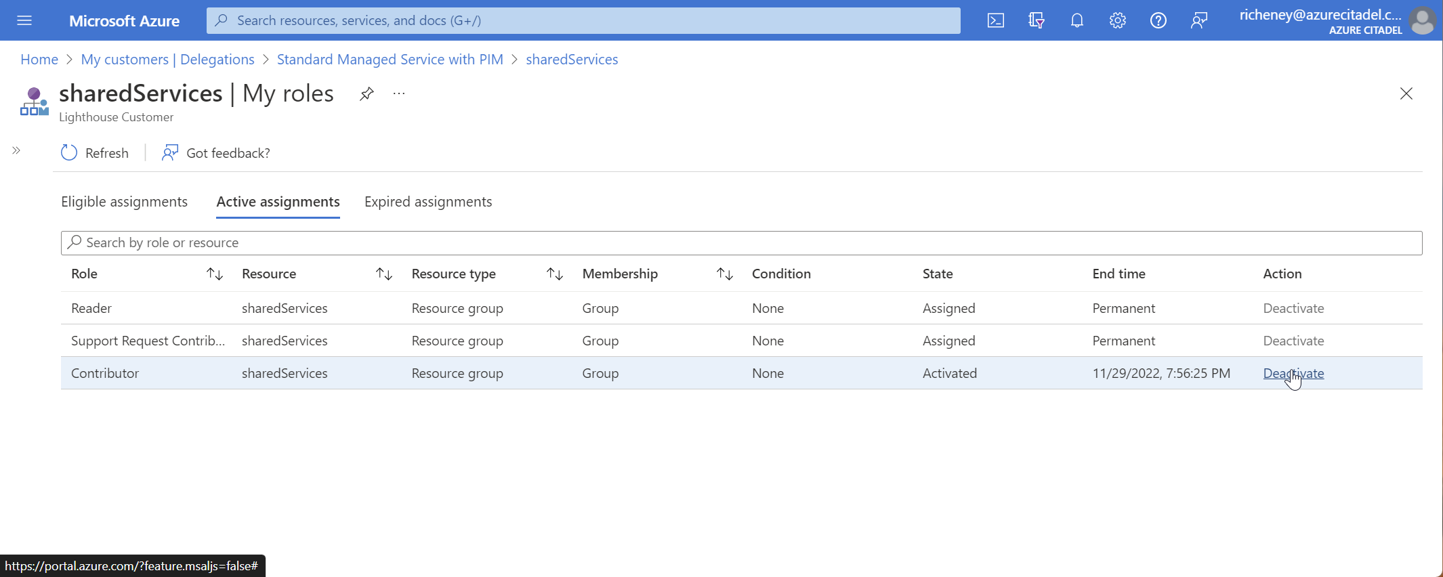Sort table by Membership column
Viewport: 1443px width, 577px height.
725,274
